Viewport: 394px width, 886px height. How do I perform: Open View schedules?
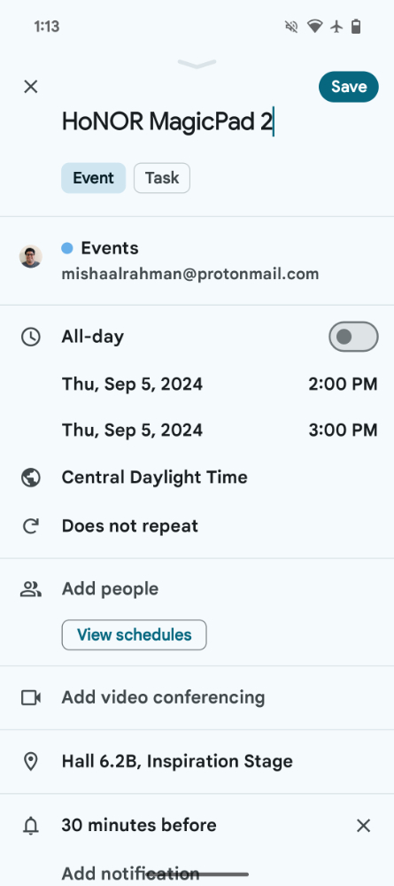point(134,635)
